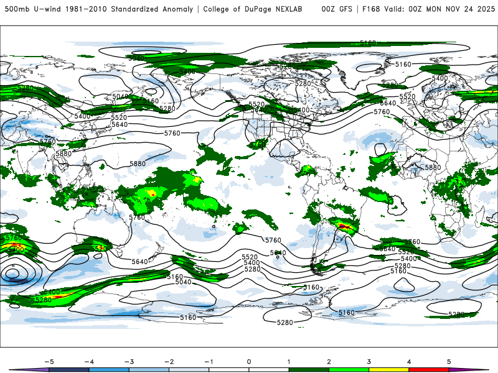Click the 'College of DuPage NEXLAB' text
498x373 pixels.
(x=253, y=9)
